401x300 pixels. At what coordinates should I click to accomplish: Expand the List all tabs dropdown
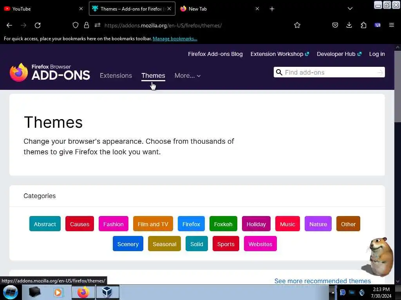tap(350, 9)
